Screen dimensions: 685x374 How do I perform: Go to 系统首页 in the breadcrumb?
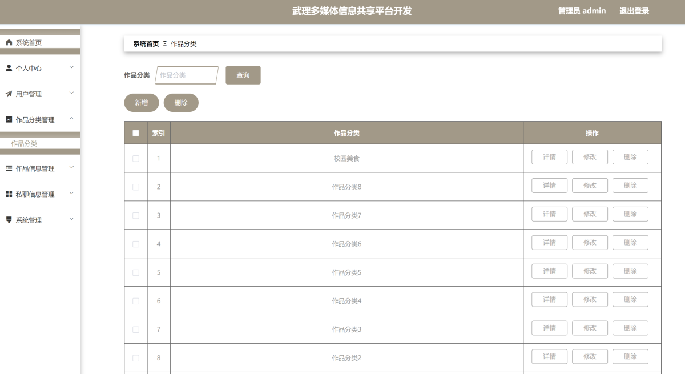click(x=146, y=44)
